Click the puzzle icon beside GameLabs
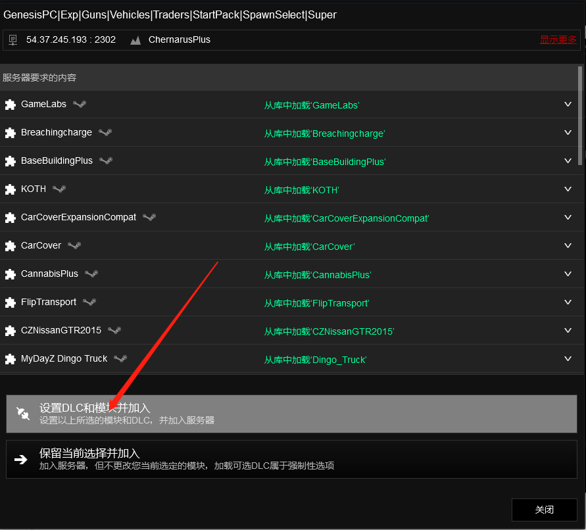 click(11, 105)
